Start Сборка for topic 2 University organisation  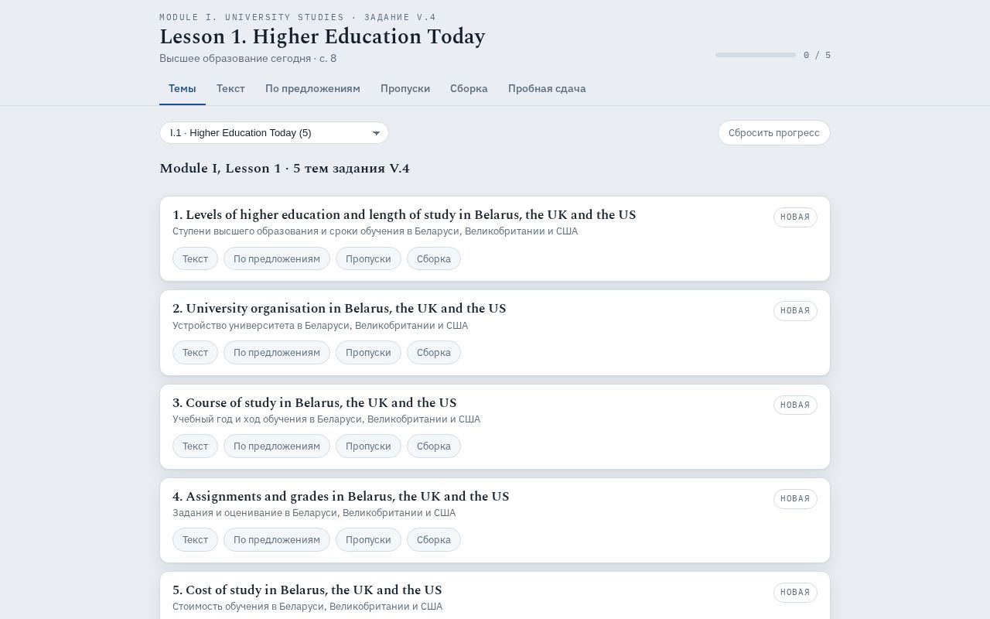coord(434,352)
